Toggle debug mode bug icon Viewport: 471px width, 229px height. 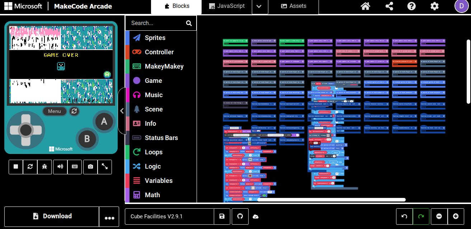44,167
